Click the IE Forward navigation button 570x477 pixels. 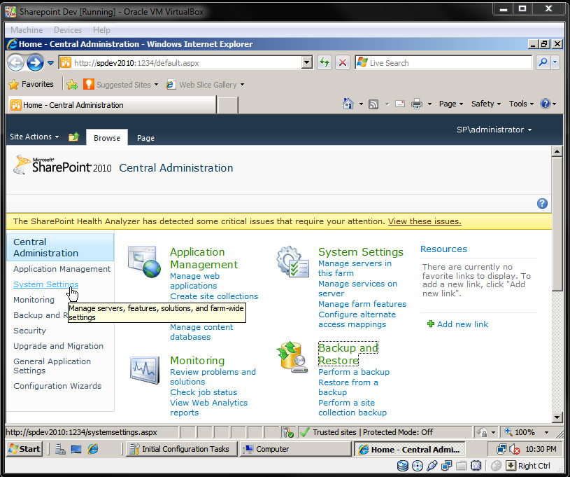point(35,62)
